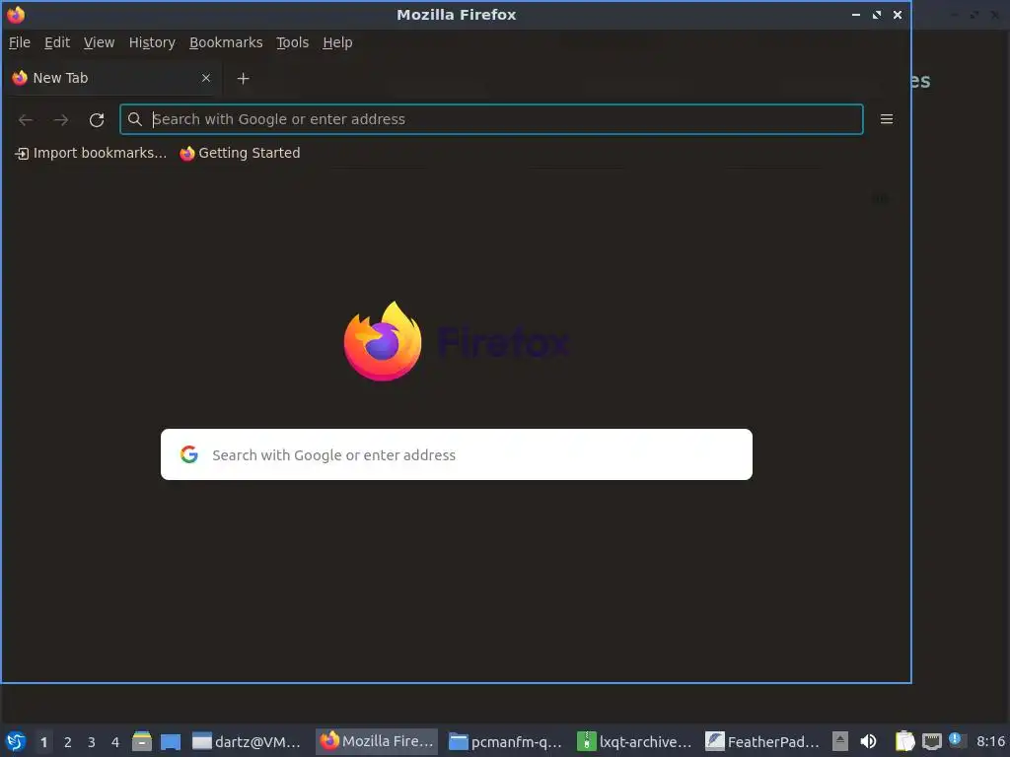The image size is (1010, 757).
Task: Click Import bookmarks in bookmarks toolbar
Action: coord(91,153)
